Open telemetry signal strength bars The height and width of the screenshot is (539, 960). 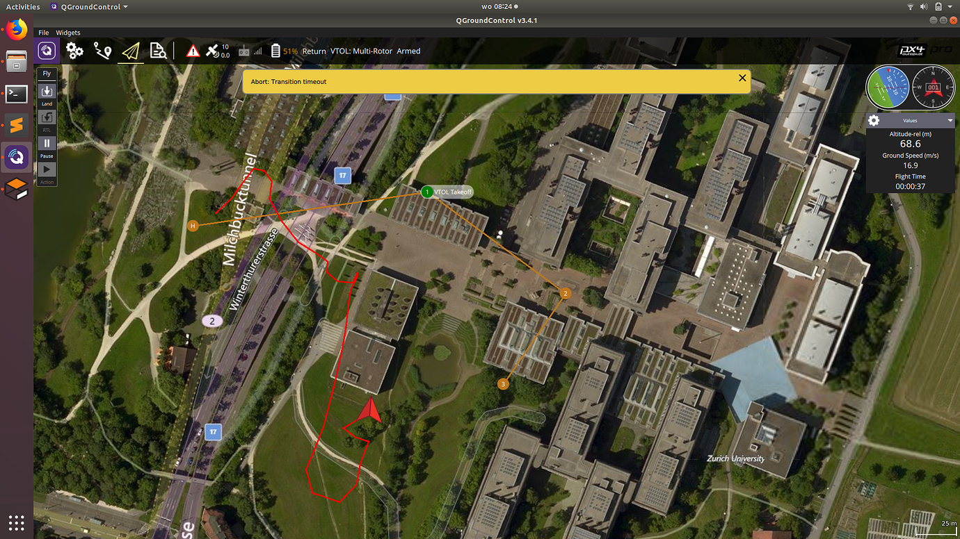(258, 51)
